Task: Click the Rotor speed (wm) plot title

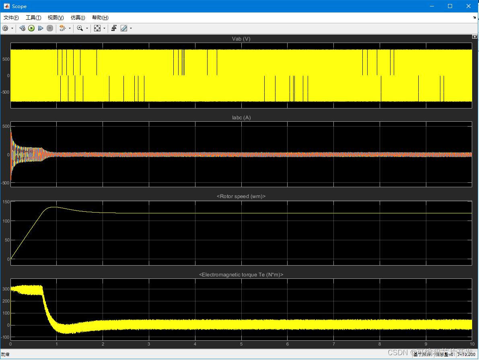Action: [241, 196]
